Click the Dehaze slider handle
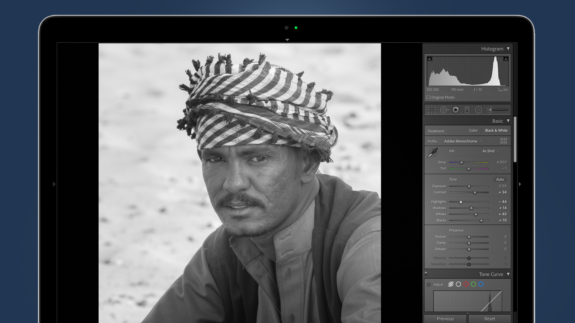Viewport: 575px width, 323px height. (469, 249)
